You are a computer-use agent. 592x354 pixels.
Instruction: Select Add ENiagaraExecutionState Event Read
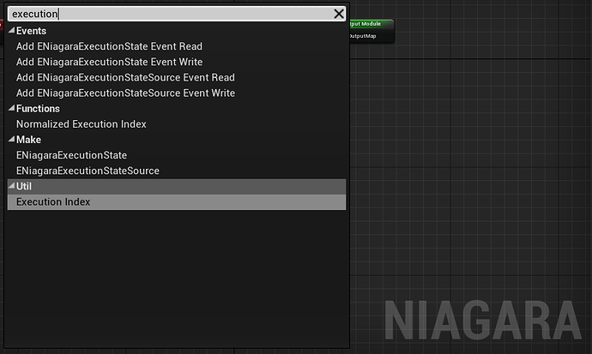109,46
